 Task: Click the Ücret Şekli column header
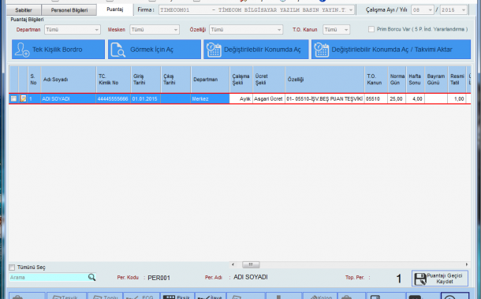269,79
